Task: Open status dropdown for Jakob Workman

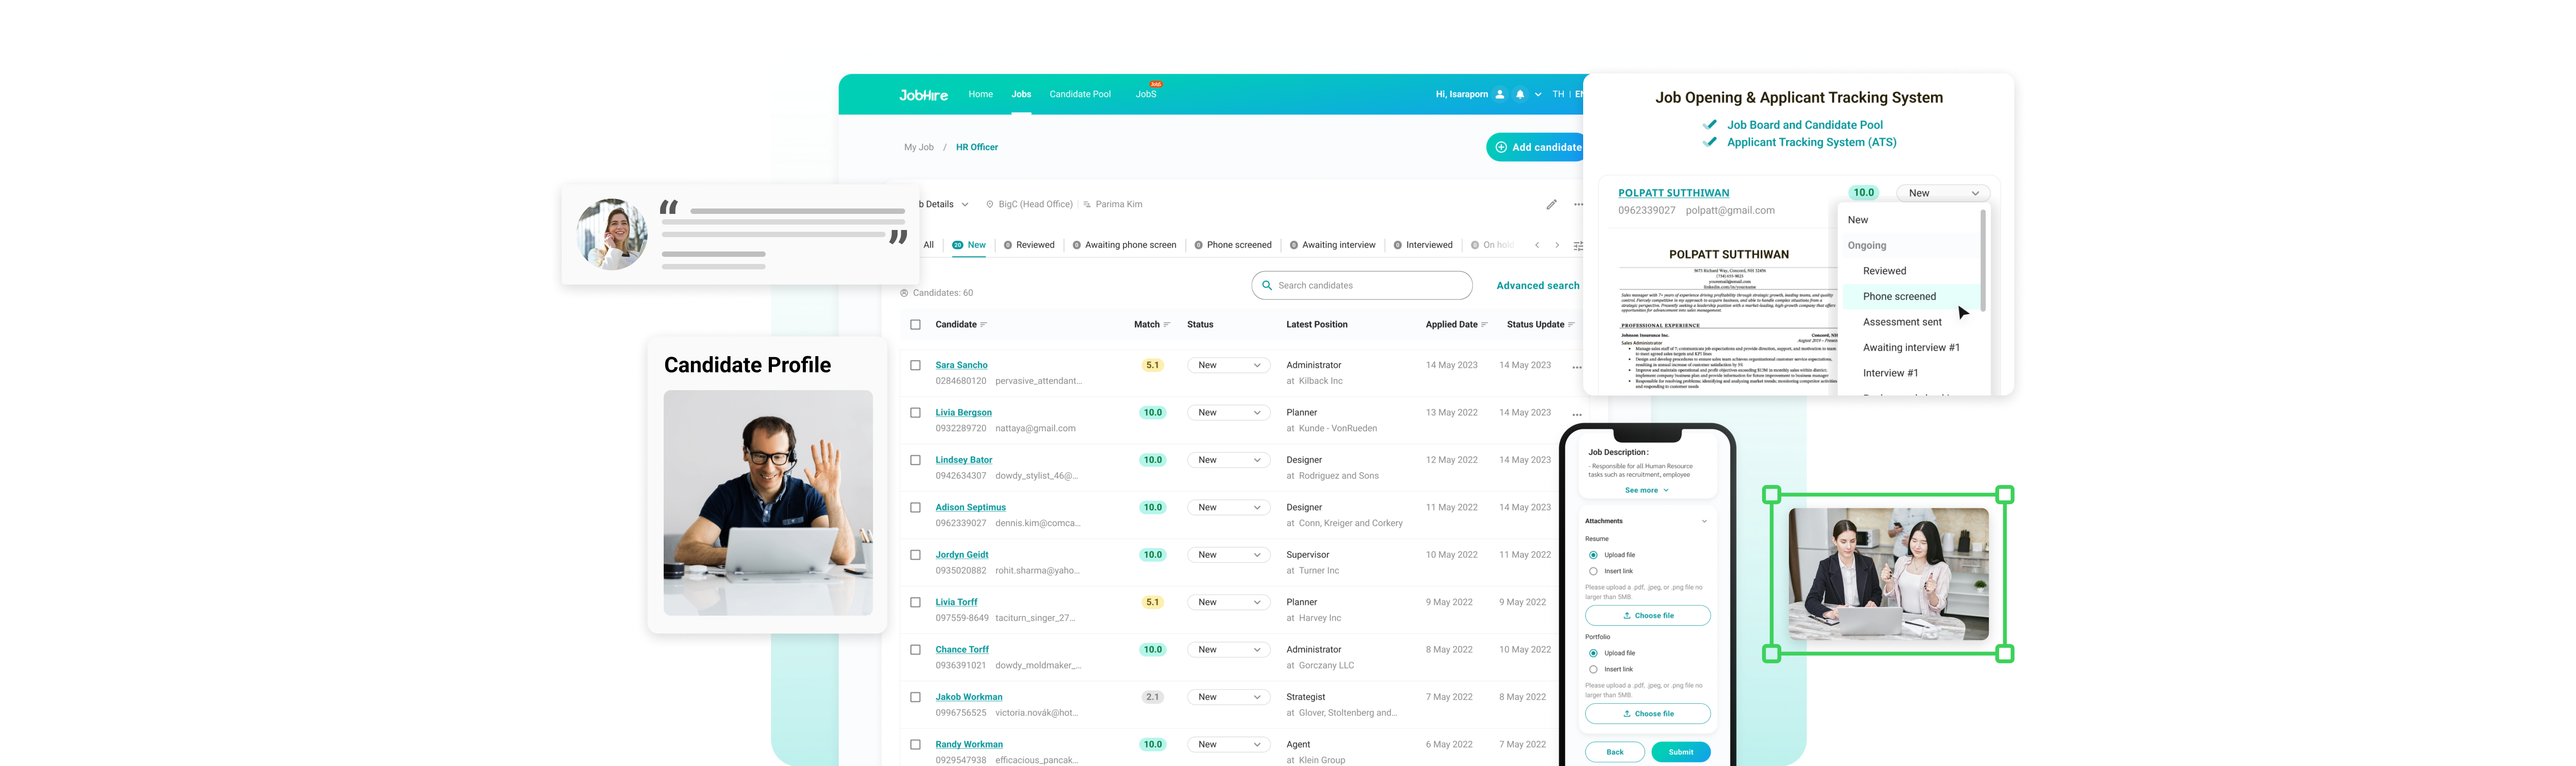Action: coord(1228,697)
